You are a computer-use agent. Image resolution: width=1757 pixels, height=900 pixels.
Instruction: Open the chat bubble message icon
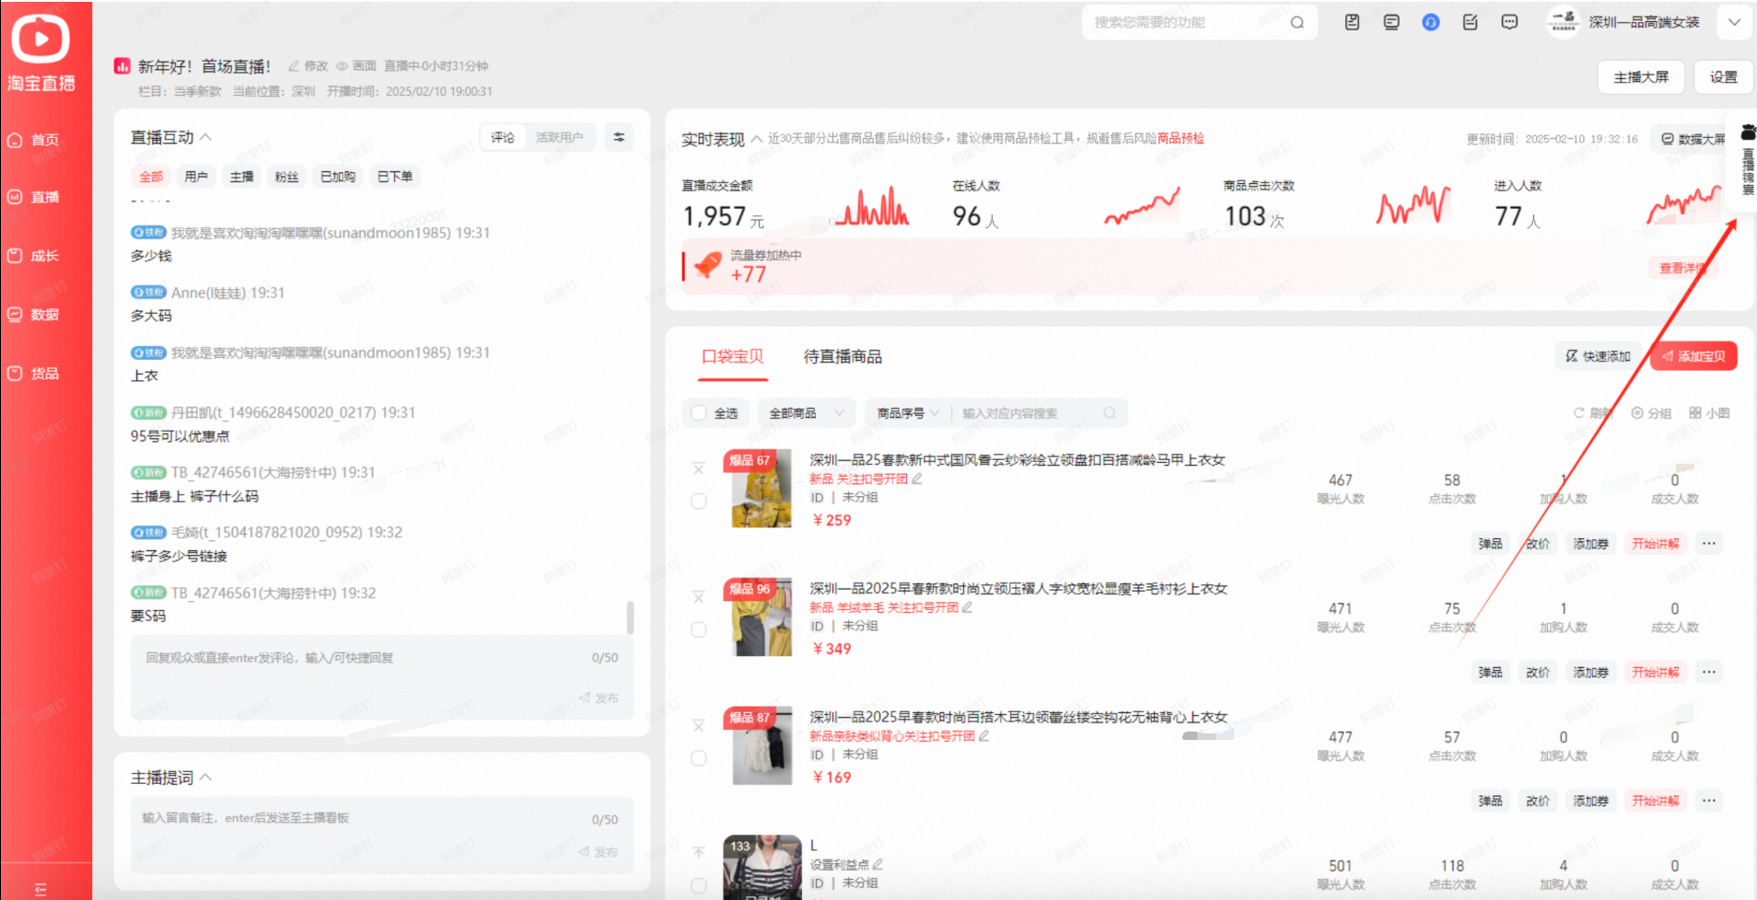[1509, 22]
